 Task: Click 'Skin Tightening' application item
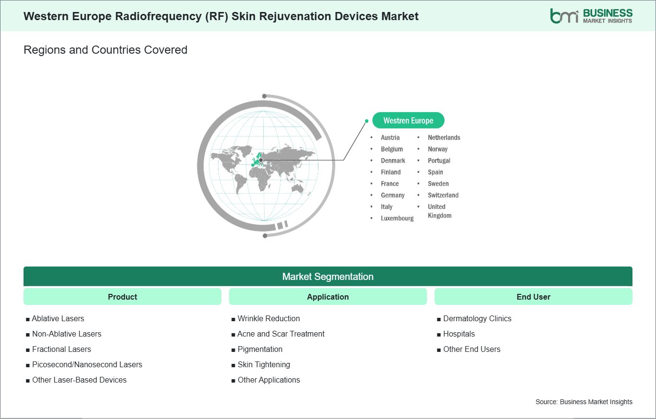[264, 364]
